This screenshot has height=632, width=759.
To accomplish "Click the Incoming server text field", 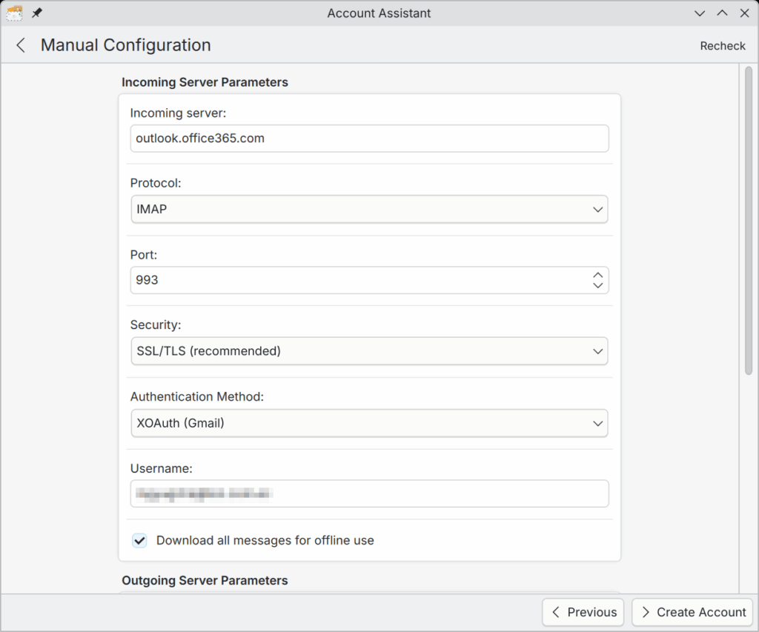I will [x=369, y=139].
